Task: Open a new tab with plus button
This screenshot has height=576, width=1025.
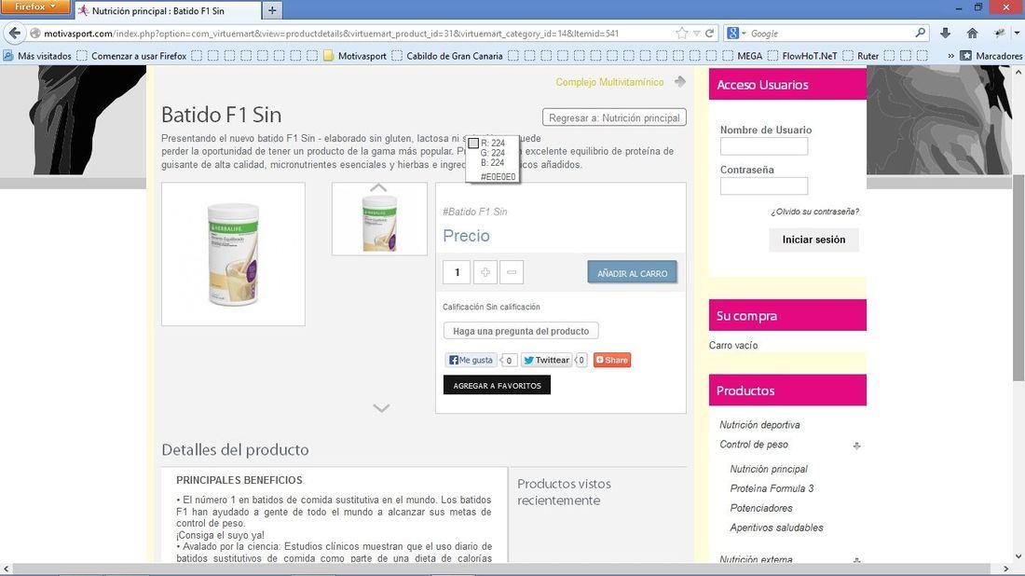Action: [x=272, y=10]
